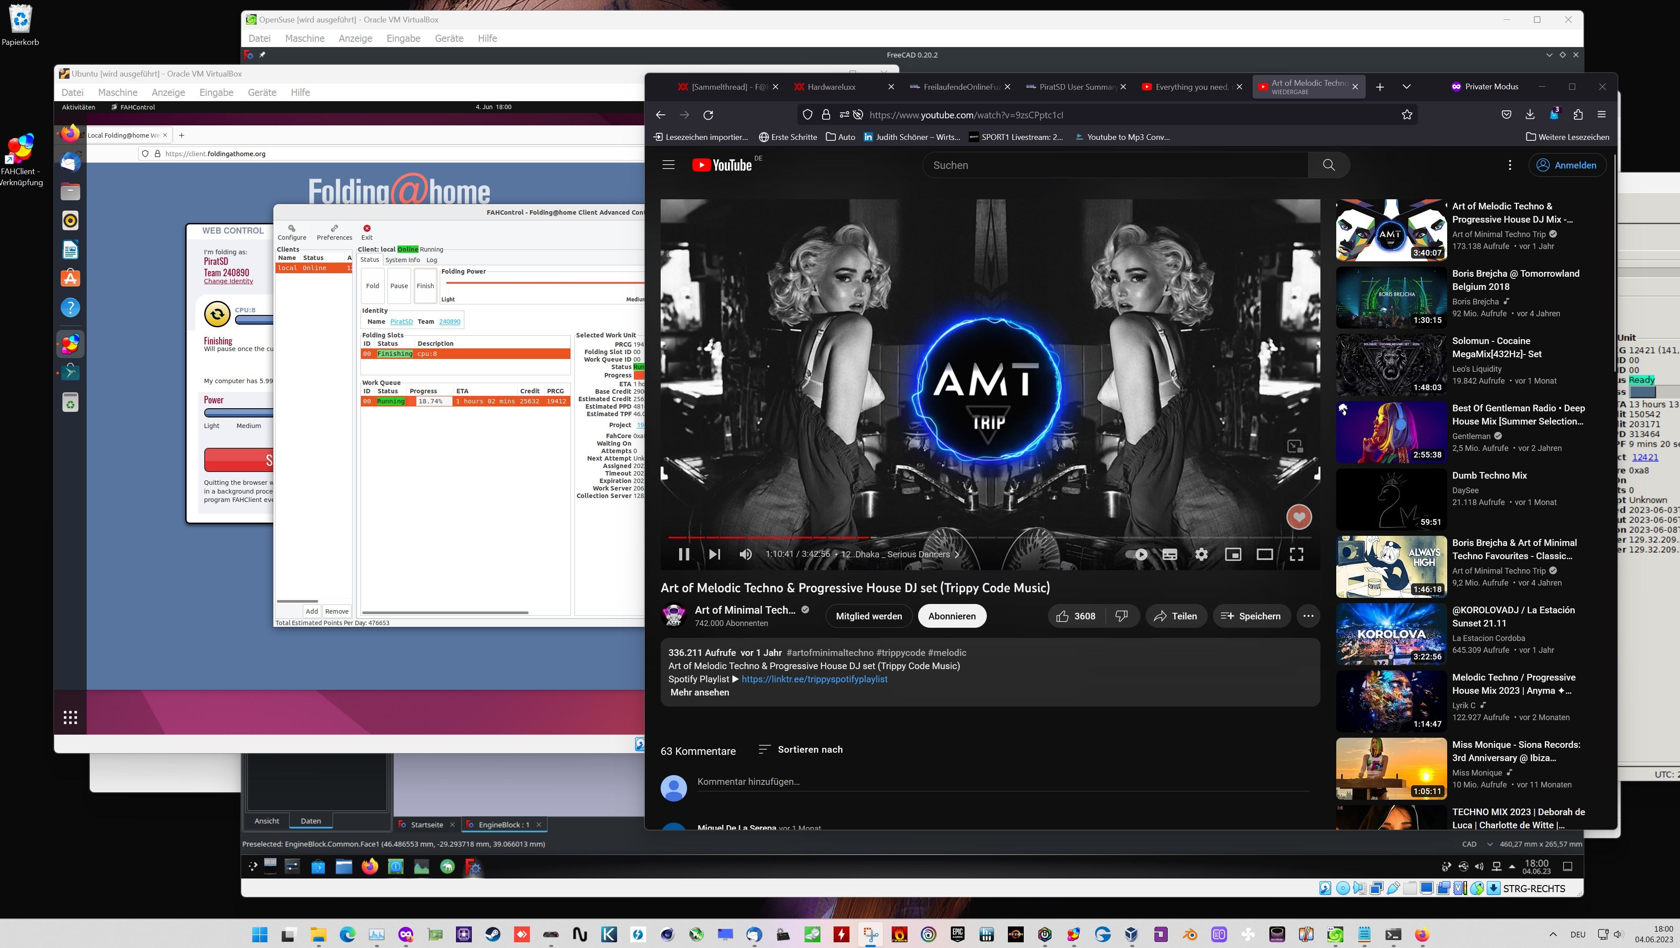Open Auto bookmarks folder
The height and width of the screenshot is (948, 1680).
pyautogui.click(x=840, y=137)
